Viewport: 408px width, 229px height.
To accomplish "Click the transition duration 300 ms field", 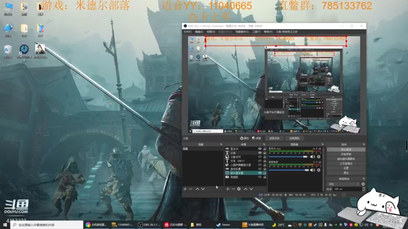I will 347,189.
